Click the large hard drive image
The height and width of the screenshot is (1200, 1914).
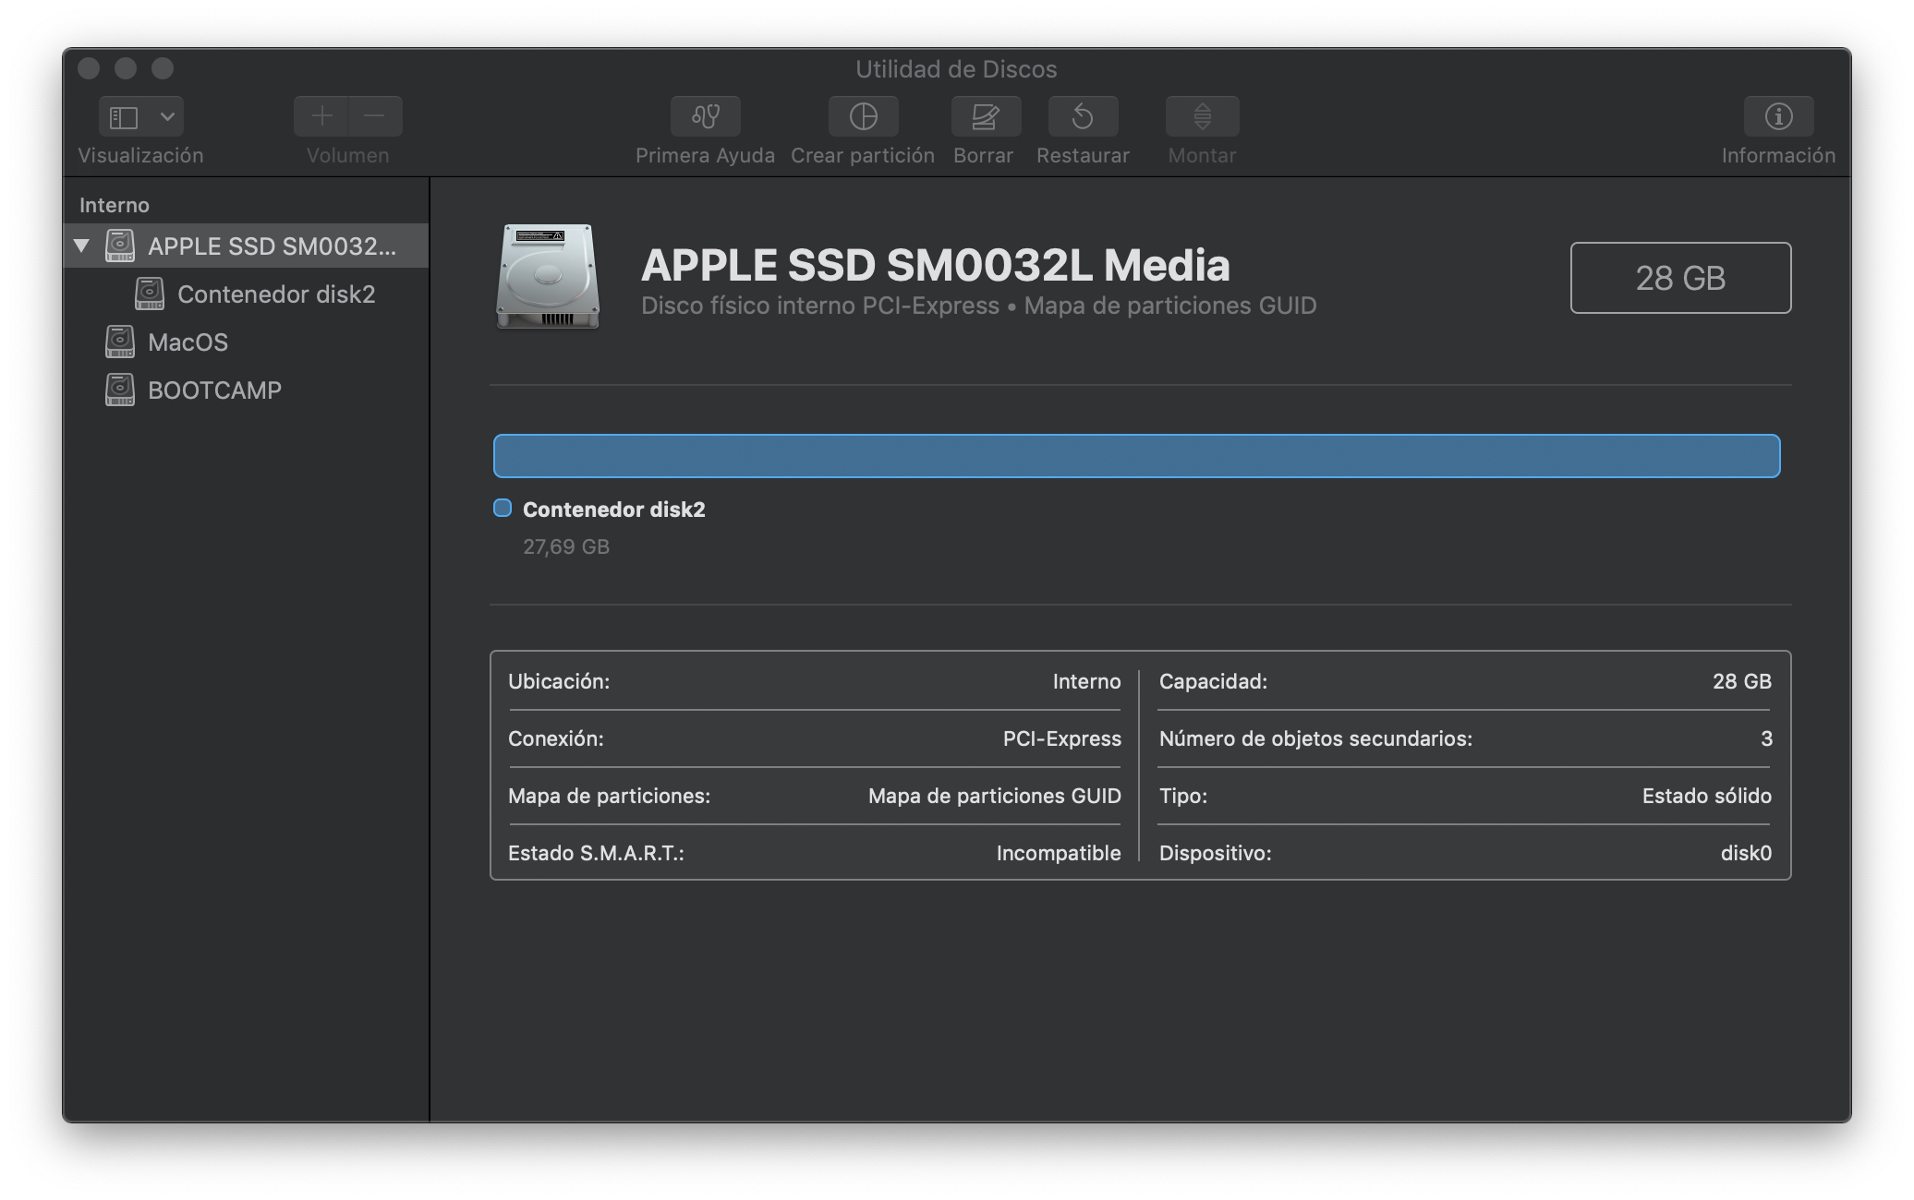(548, 276)
